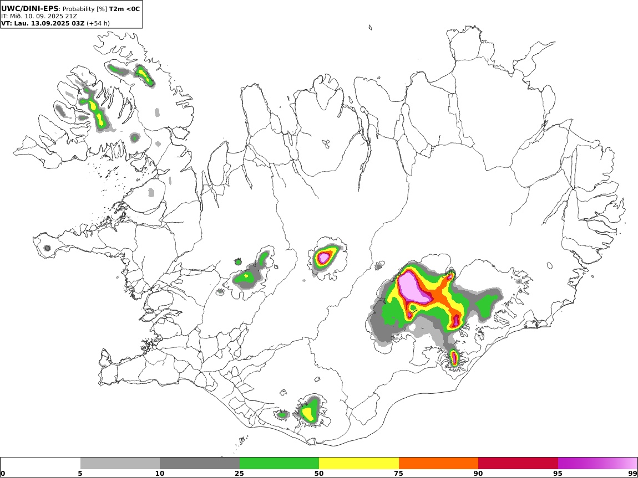Click the legend label '25'
This screenshot has width=638, height=478.
(239, 474)
